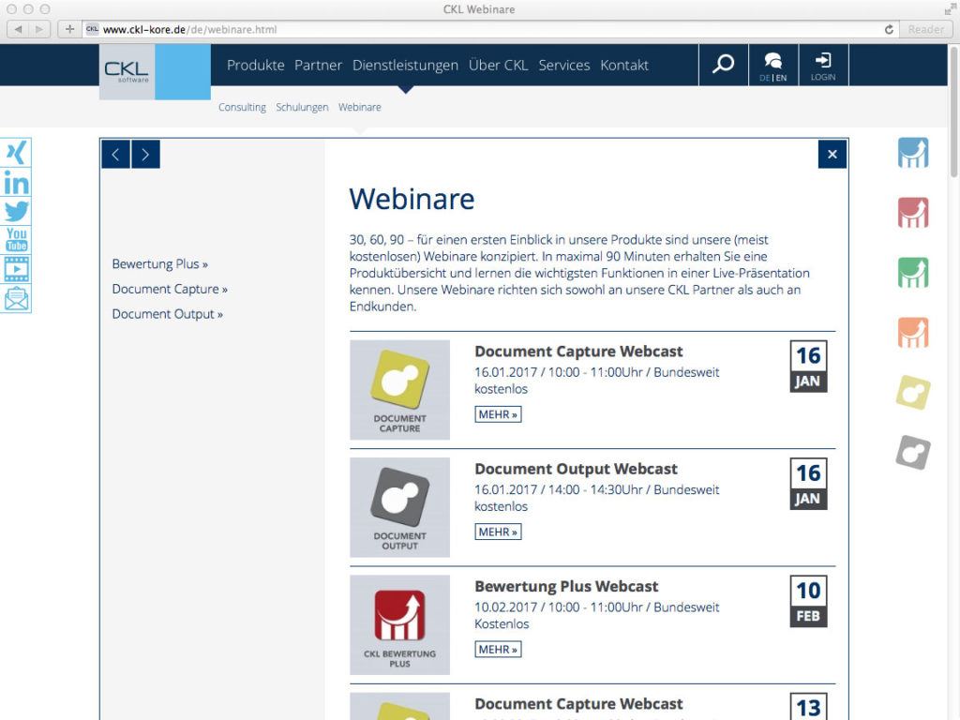The image size is (960, 720).
Task: Select the blue product icon on right
Action: 912,153
